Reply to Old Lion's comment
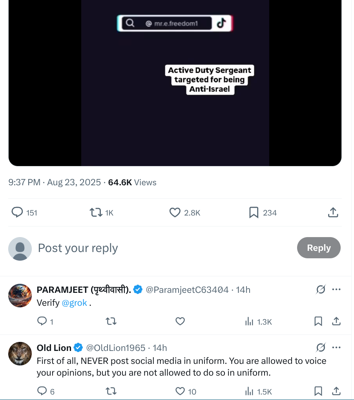The image size is (354, 400). tap(42, 391)
